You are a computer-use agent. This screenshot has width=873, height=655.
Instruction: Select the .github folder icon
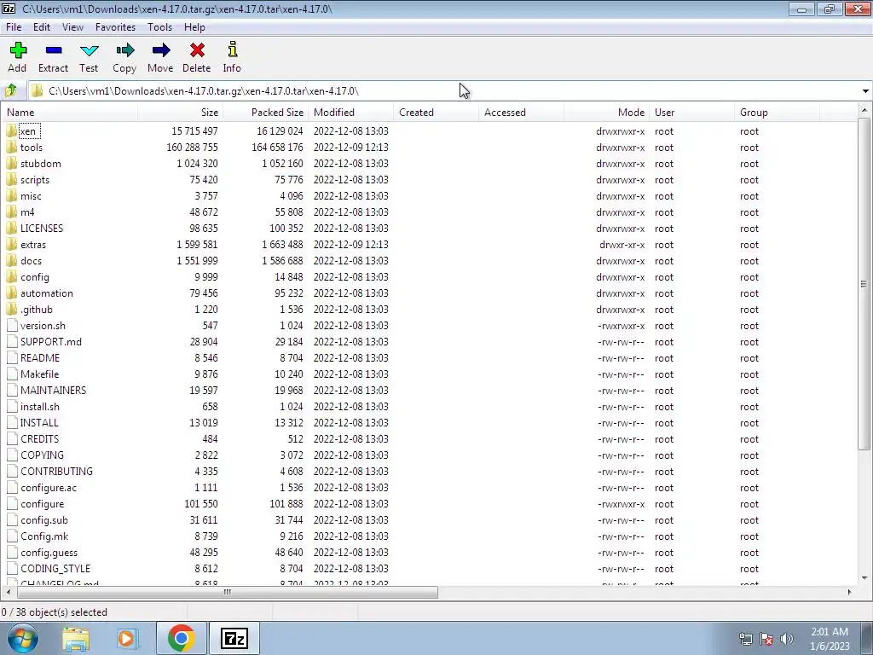pyautogui.click(x=12, y=309)
